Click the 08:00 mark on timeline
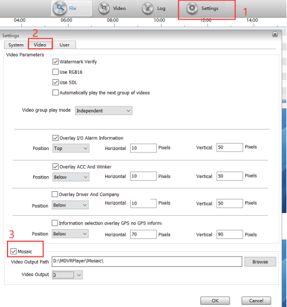287x307 pixels. point(113,20)
